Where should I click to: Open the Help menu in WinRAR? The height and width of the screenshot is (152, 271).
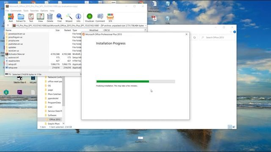[x=52, y=11]
